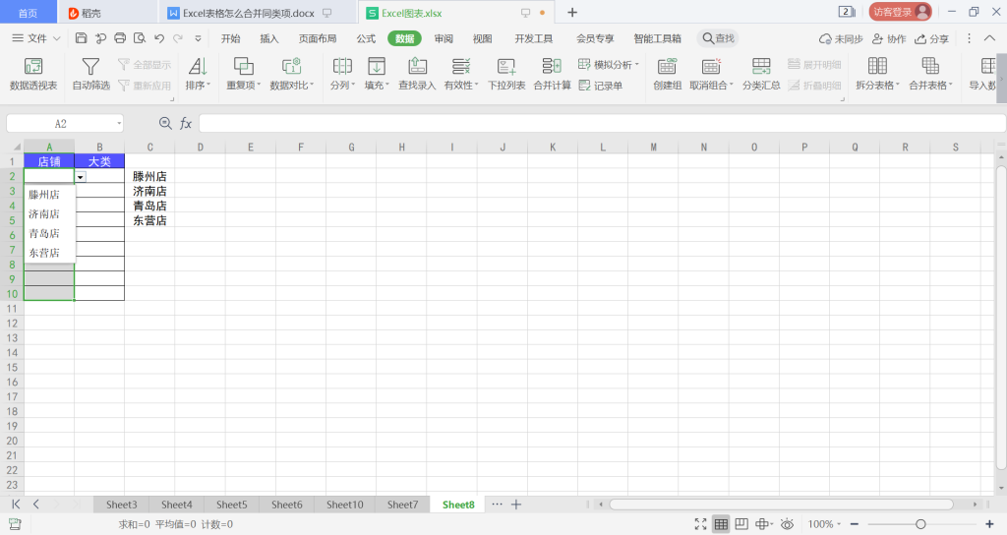Open the Sheet10 worksheet tab

pos(344,505)
